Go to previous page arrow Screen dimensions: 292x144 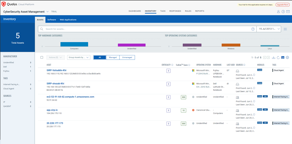[265, 57]
